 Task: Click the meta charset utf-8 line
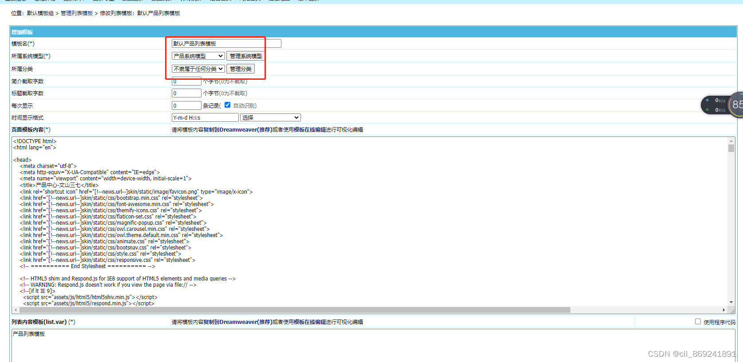tap(48, 166)
